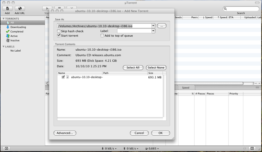Select All torrents in sidebar
Image resolution: width=262 pixels, height=152 pixels.
[x=23, y=23]
